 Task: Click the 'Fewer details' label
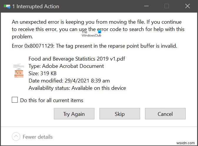pos(38,137)
